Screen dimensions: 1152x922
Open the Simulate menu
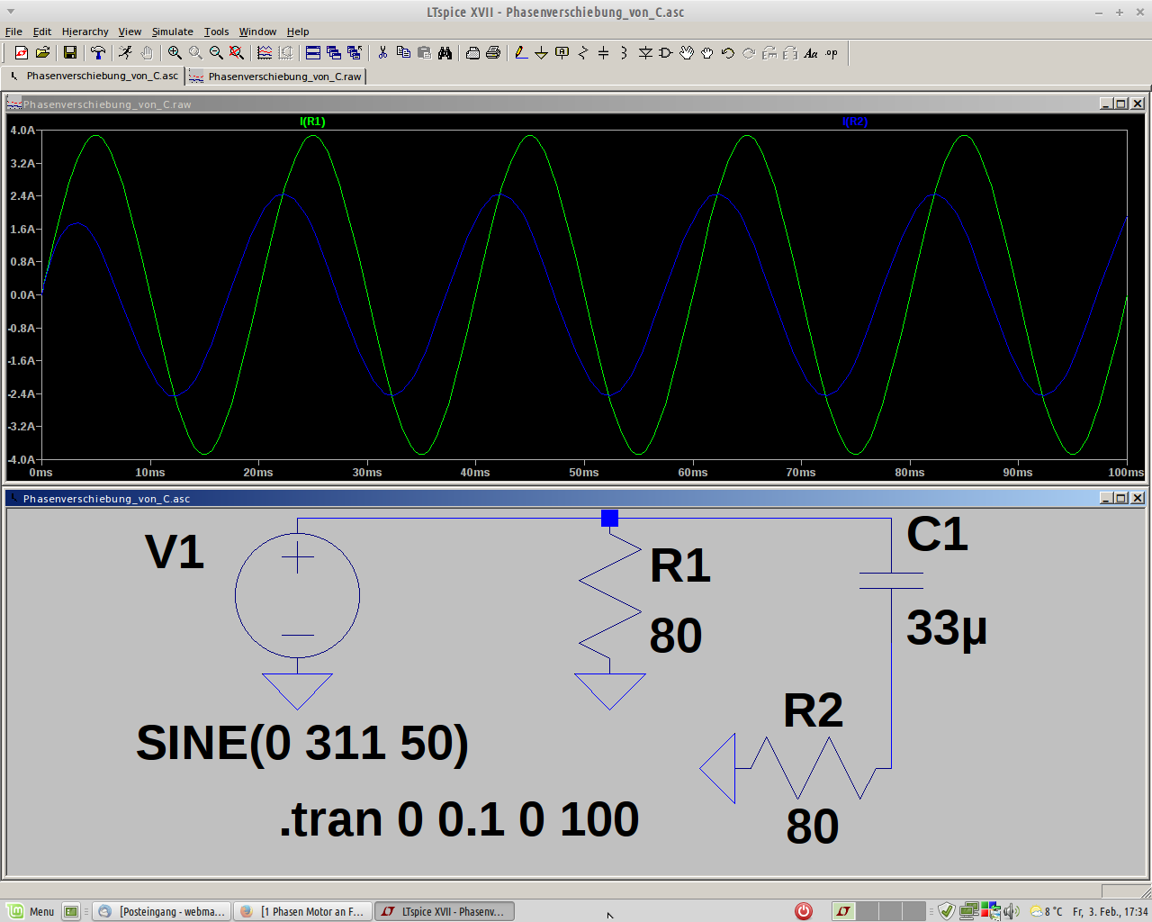coord(172,32)
